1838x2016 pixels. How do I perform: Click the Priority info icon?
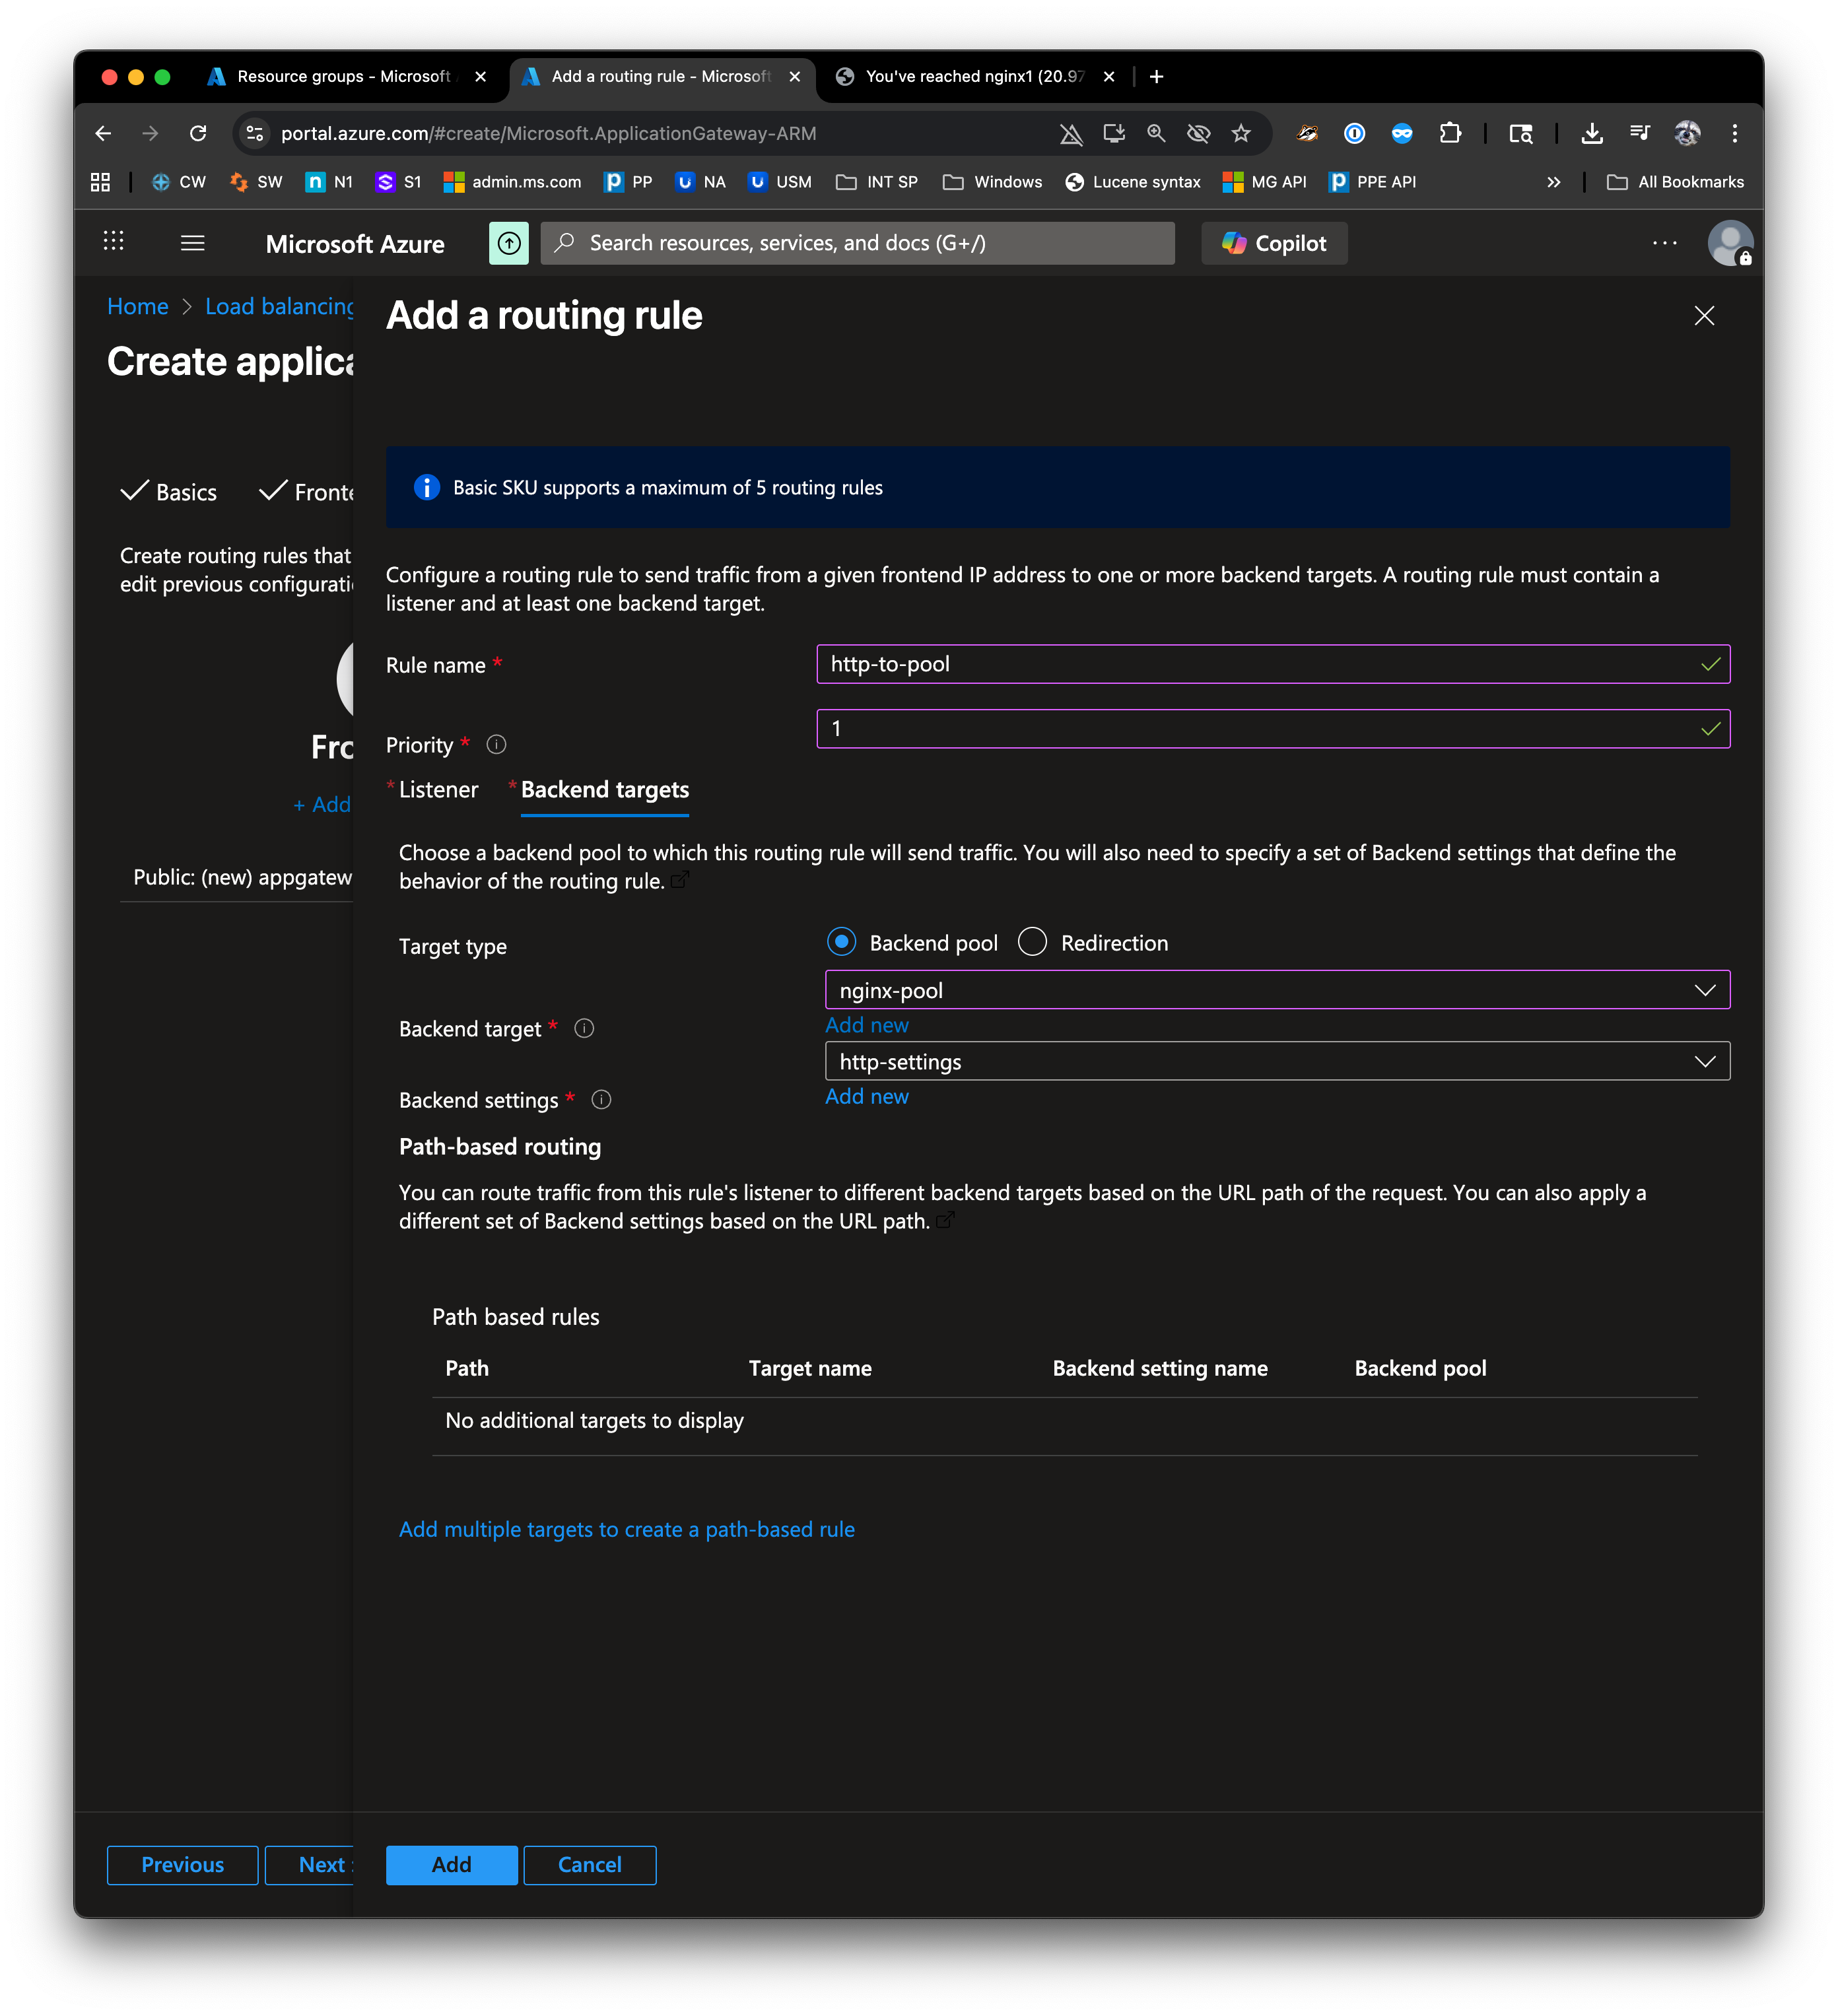(496, 745)
